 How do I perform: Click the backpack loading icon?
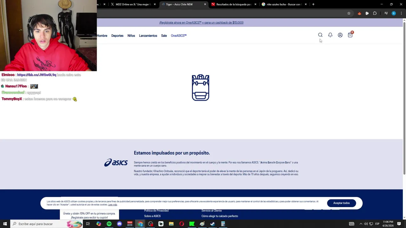[200, 88]
